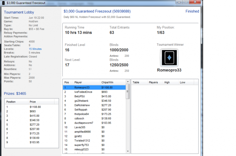The image size is (236, 156).
Task: Select player Lavis305 in standings
Action: 94,127
